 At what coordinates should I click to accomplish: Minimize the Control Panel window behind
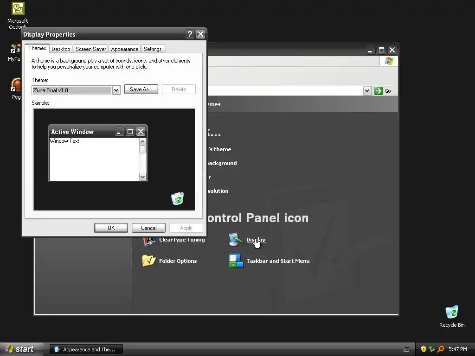370,50
